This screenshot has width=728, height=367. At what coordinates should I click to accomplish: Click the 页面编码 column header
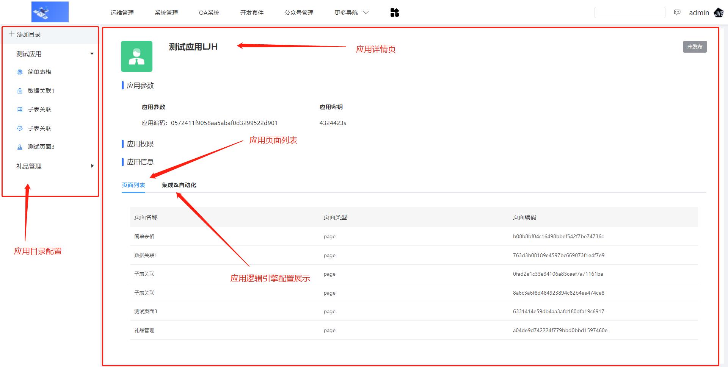pos(525,217)
